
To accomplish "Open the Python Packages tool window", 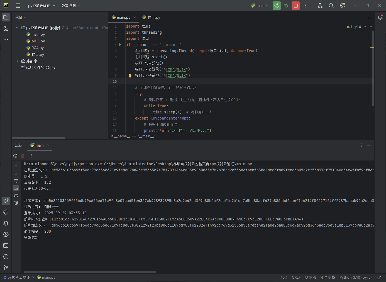I will pyautogui.click(x=6, y=223).
